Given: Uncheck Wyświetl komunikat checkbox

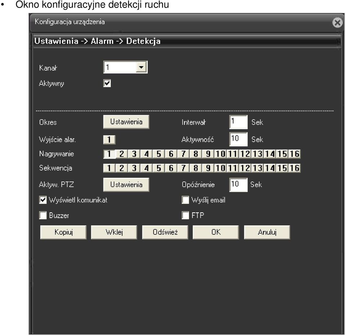Looking at the screenshot, I should coord(43,200).
